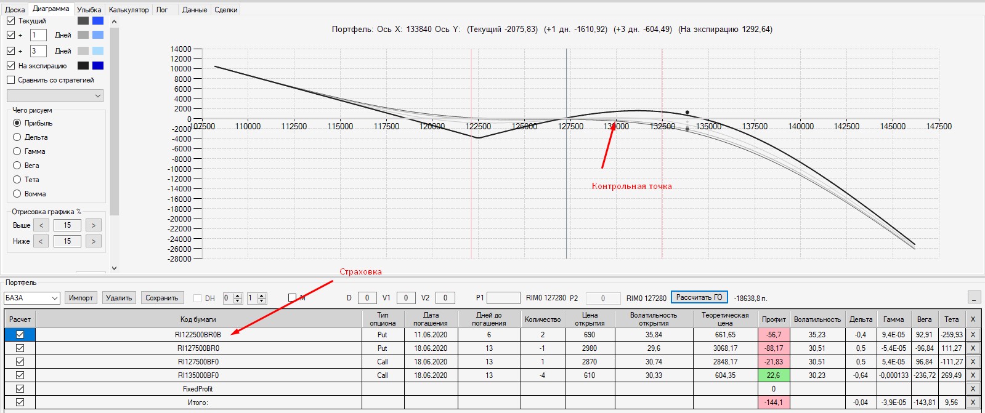The image size is (985, 413).
Task: Select the Тета radio button
Action: (x=17, y=180)
